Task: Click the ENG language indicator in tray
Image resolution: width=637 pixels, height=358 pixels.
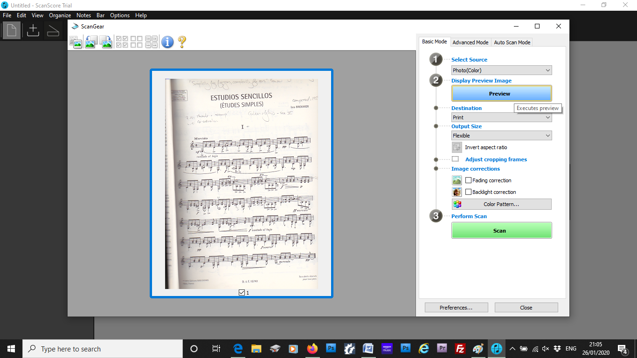Action: point(571,349)
